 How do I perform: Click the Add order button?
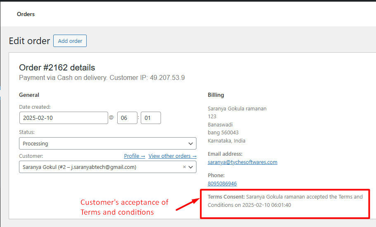click(x=70, y=41)
